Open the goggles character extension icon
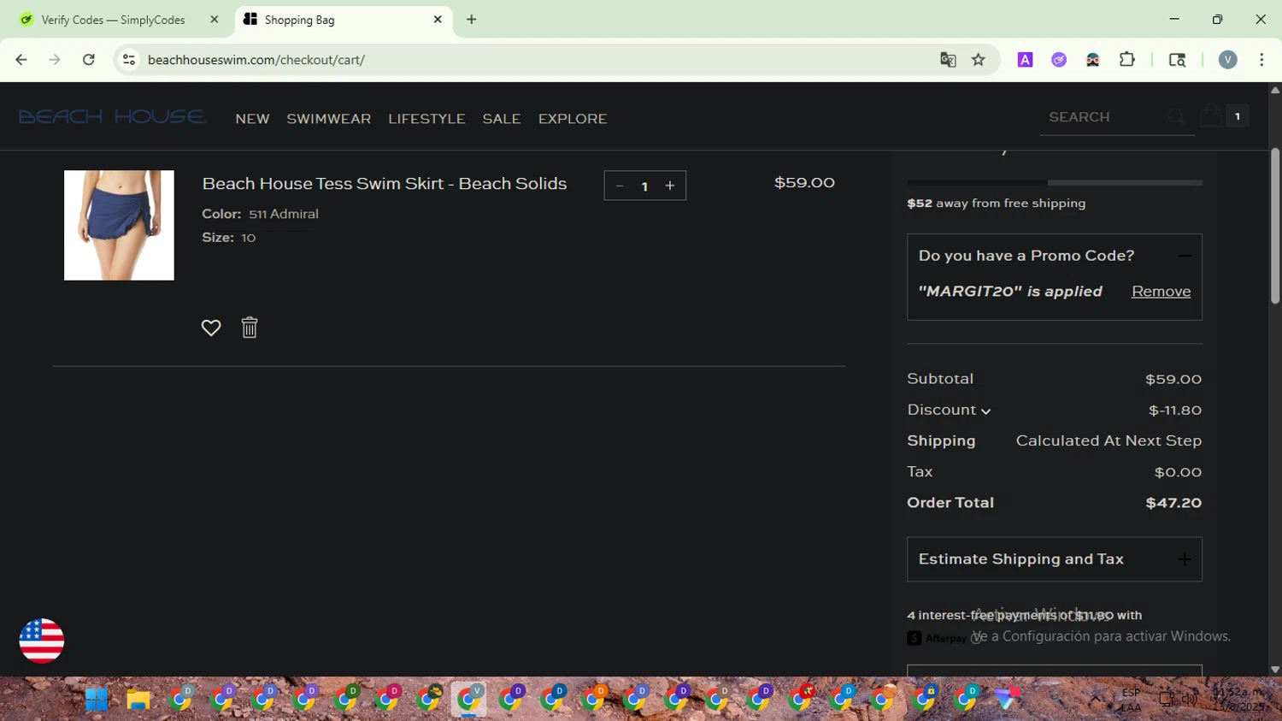 point(1093,60)
